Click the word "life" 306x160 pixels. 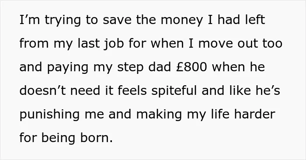click(x=220, y=114)
